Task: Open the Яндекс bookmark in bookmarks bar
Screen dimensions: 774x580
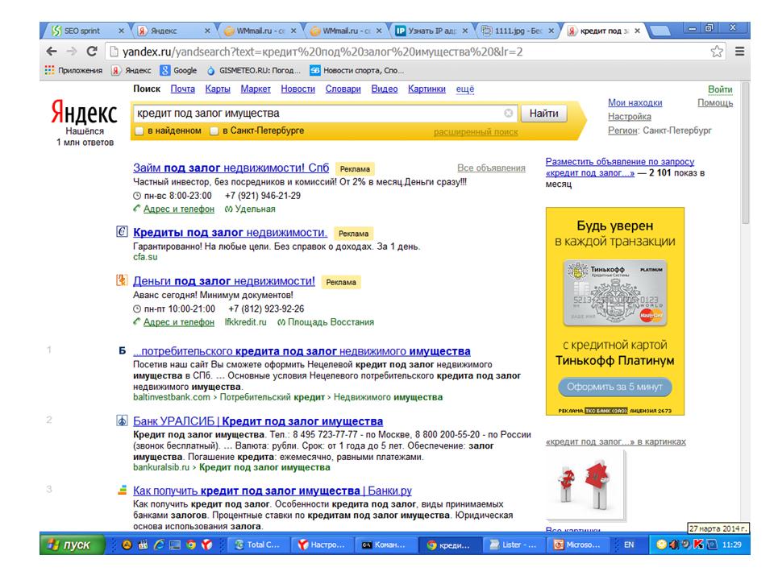Action: pyautogui.click(x=131, y=71)
